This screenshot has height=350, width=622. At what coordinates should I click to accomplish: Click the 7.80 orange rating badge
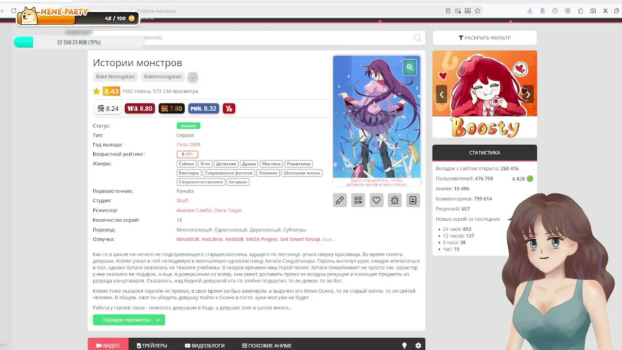click(172, 108)
